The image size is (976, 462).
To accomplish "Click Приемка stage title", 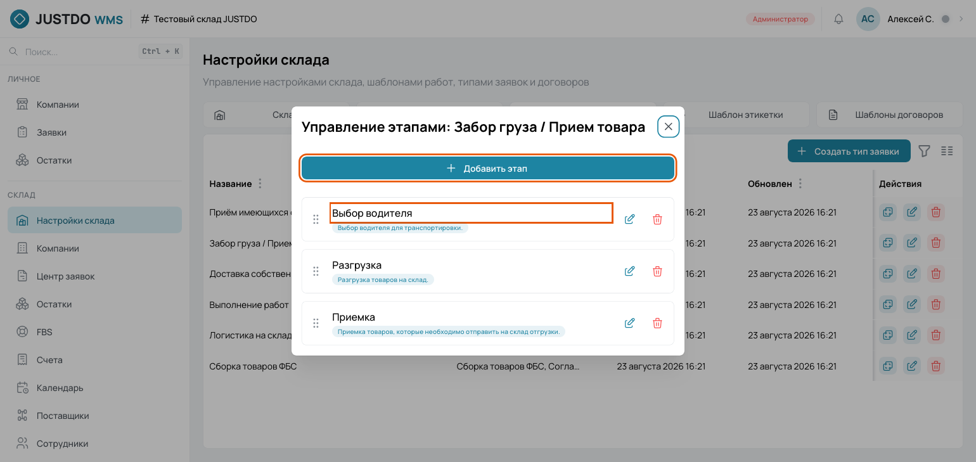I will 354,317.
